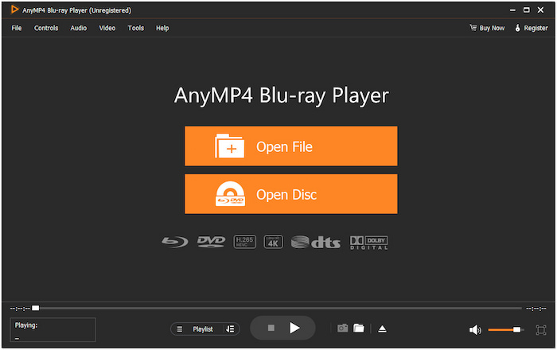
Task: Click the AnyMP4 Blu-ray Player heading
Action: click(282, 95)
